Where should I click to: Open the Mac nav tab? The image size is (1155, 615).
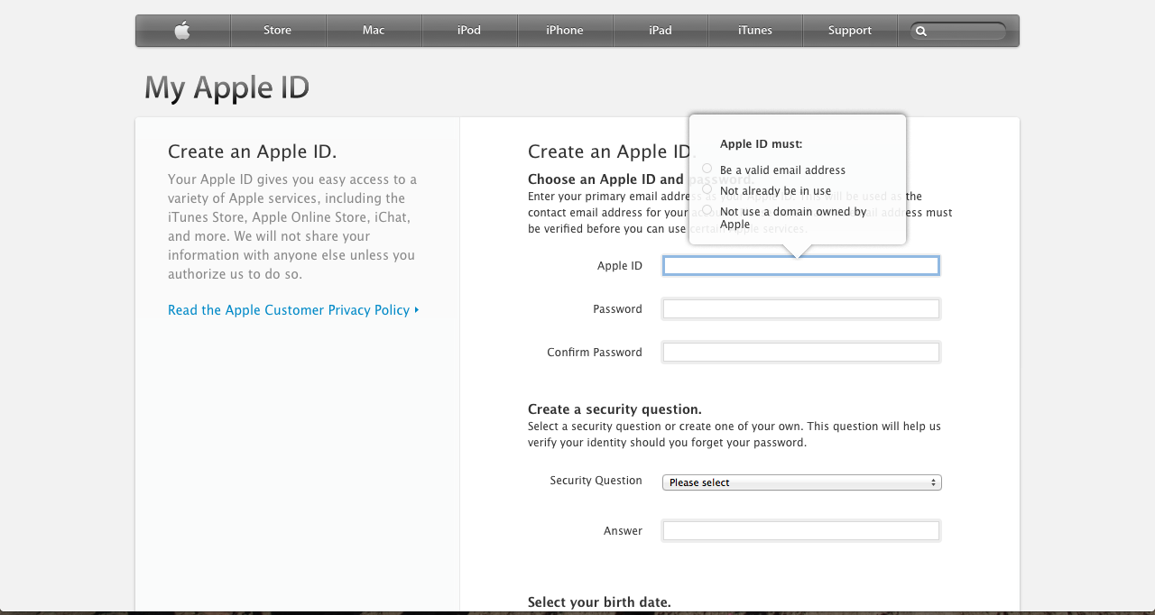[374, 31]
